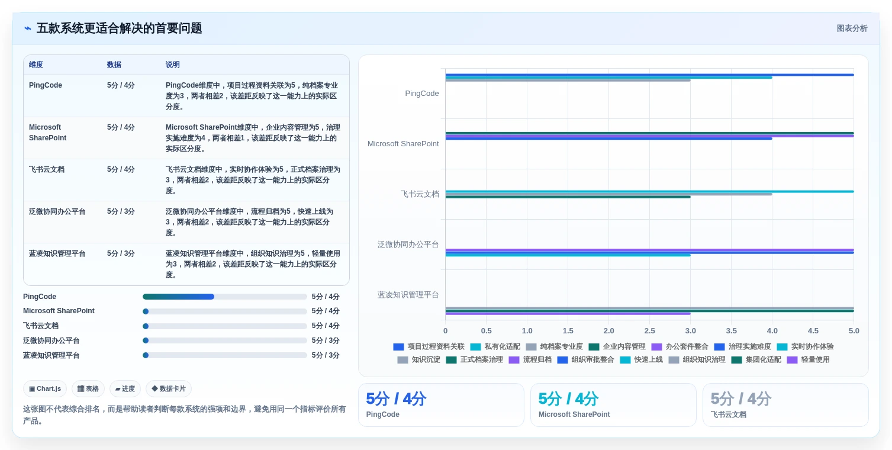
Task: Click the 流程归档 legend item
Action: 530,359
